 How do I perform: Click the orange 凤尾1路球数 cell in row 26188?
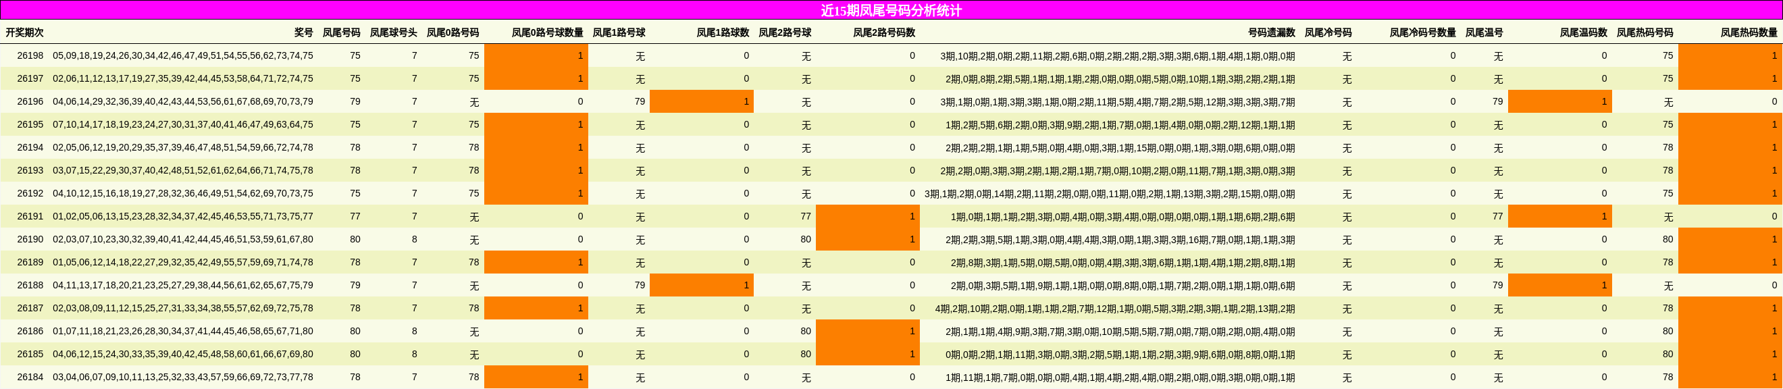coord(702,285)
